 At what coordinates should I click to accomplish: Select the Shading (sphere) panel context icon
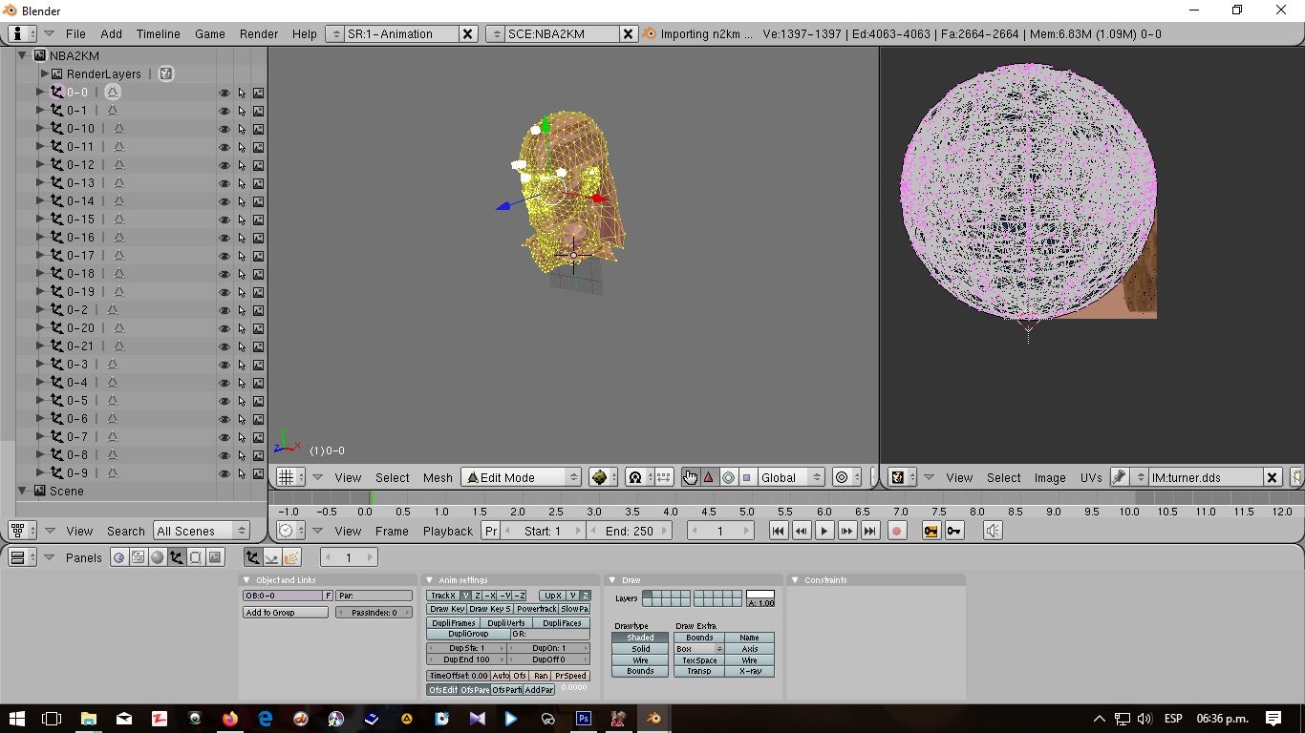tap(158, 557)
